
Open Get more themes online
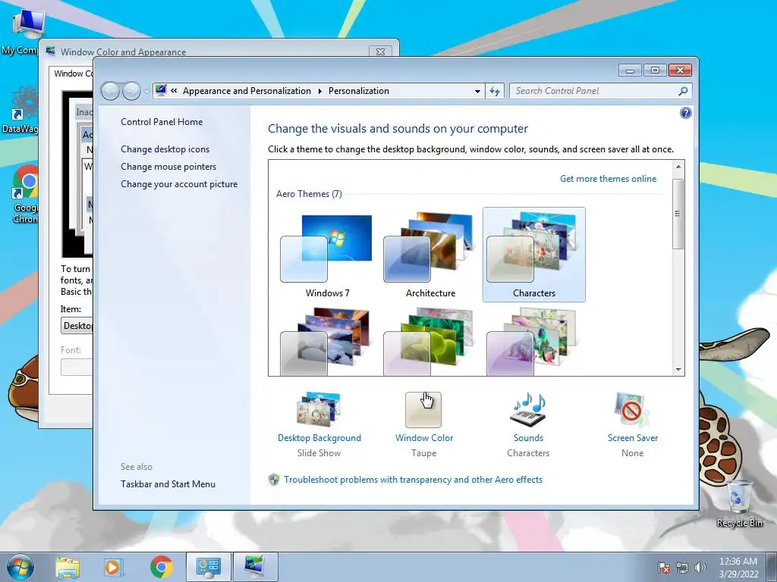click(x=608, y=179)
